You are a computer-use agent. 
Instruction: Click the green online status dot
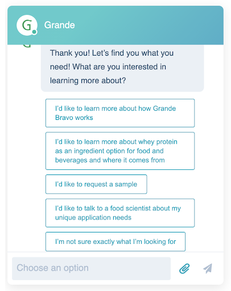click(x=34, y=32)
